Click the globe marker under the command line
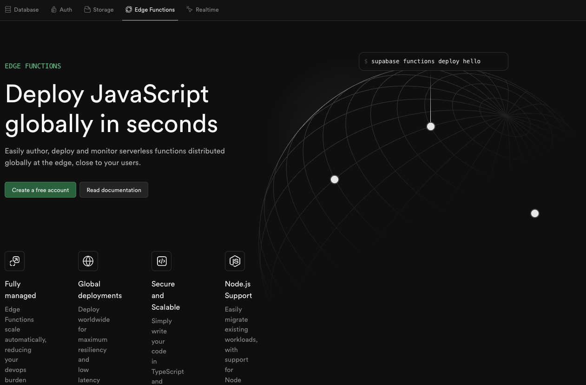Image resolution: width=586 pixels, height=385 pixels. pos(431,126)
